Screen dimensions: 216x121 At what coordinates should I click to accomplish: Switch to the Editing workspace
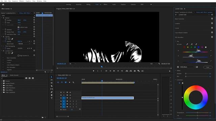tap(88, 4)
